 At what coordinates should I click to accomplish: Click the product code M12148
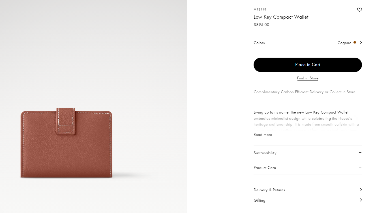[x=260, y=10]
